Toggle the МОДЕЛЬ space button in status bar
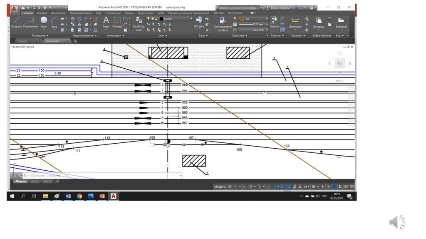 click(x=220, y=187)
